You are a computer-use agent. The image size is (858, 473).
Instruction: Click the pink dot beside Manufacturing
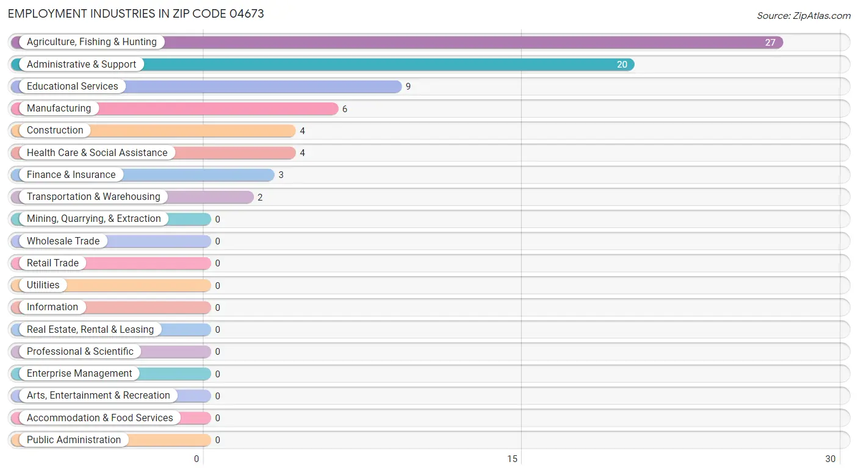pyautogui.click(x=16, y=108)
